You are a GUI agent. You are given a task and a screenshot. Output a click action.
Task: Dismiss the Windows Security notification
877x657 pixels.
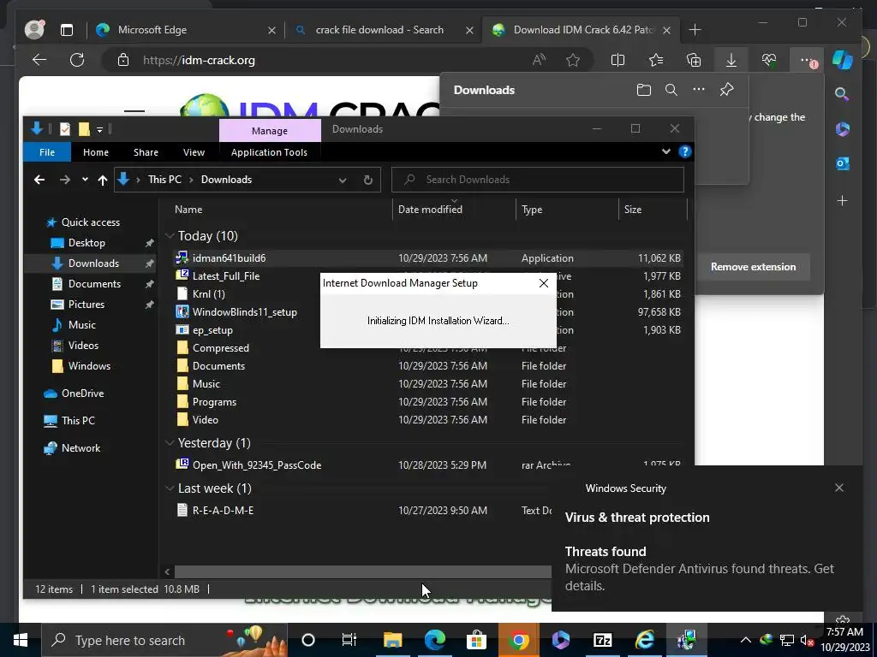click(x=839, y=488)
